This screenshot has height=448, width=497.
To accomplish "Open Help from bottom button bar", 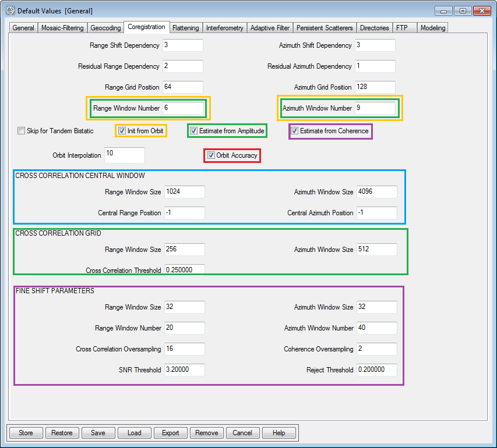I will (279, 433).
